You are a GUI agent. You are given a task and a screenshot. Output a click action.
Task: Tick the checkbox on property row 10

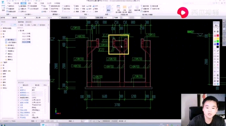45,110
